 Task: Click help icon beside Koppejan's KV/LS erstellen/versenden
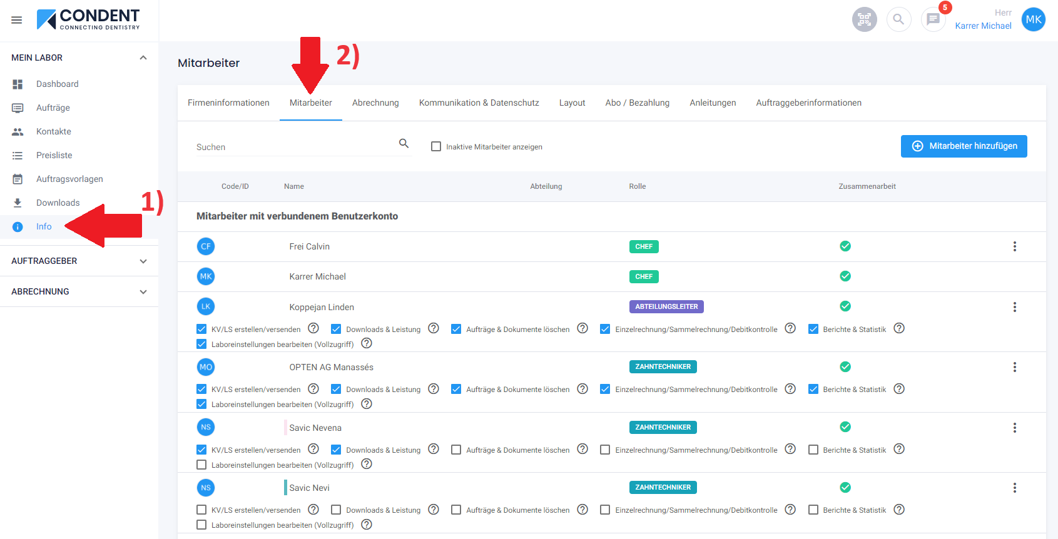coord(313,328)
